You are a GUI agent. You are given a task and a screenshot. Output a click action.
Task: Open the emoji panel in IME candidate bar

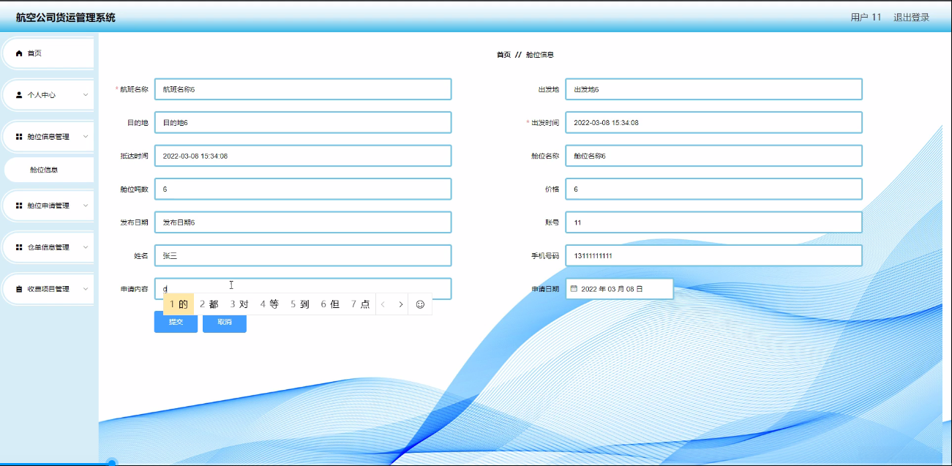point(420,304)
